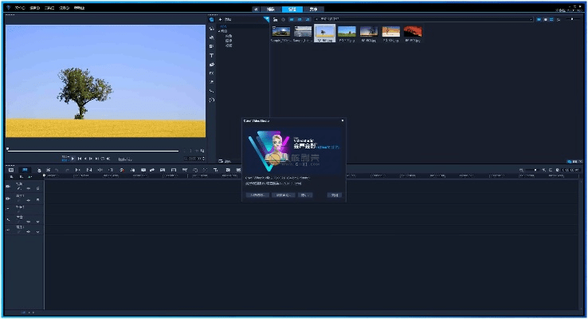Image resolution: width=588 pixels, height=319 pixels.
Task: Click the preview scrubber bar
Action: [92, 150]
